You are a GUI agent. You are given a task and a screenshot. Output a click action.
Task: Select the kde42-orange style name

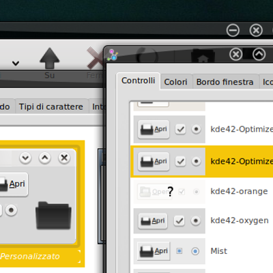coord(239,191)
